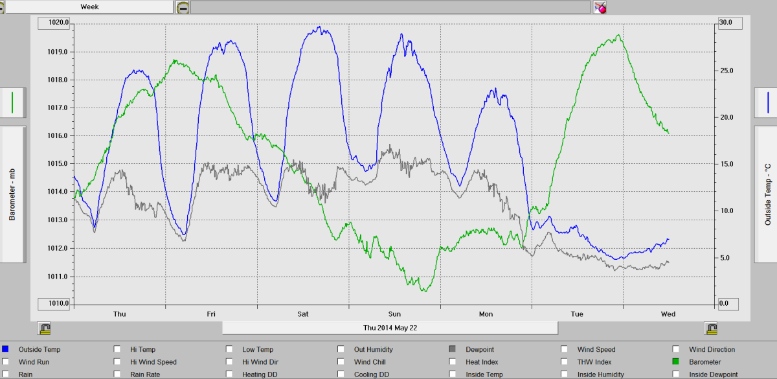Toggle the Out Humidity checkbox
Image resolution: width=777 pixels, height=379 pixels.
pyautogui.click(x=341, y=349)
